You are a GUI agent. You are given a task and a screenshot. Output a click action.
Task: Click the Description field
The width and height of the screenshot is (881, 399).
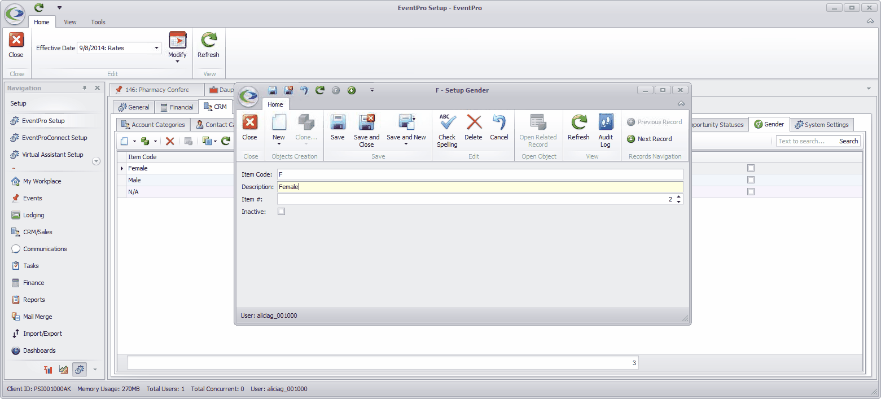click(x=480, y=187)
